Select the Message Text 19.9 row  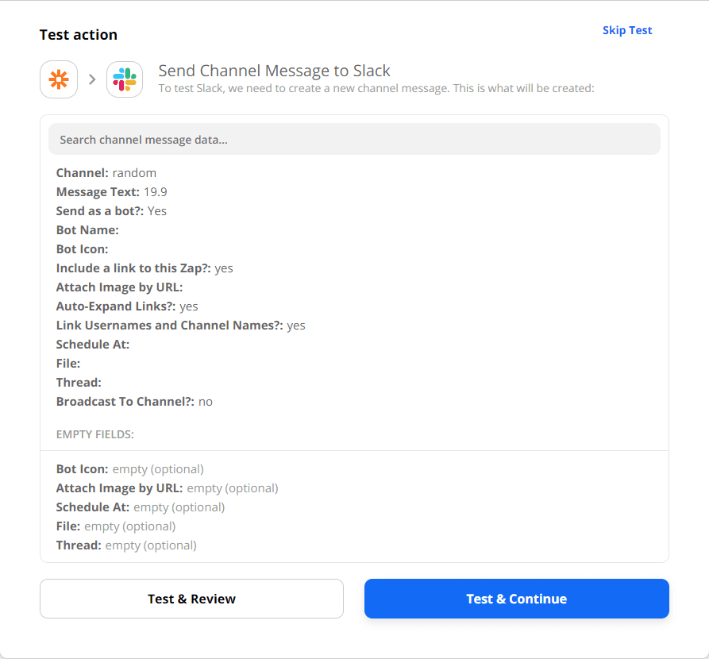(112, 192)
